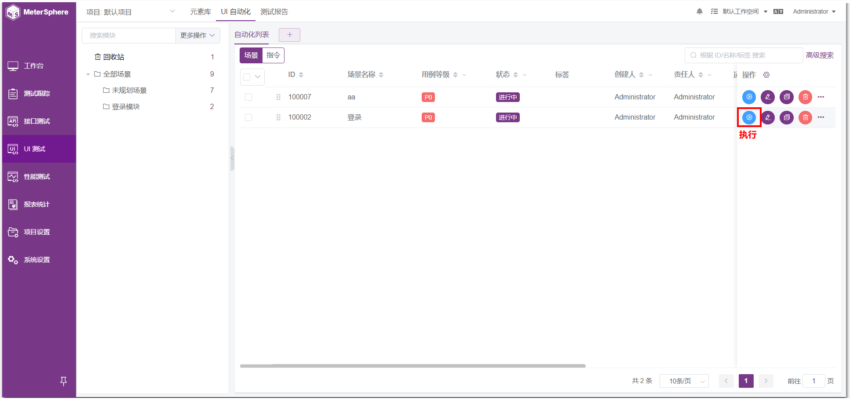The height and width of the screenshot is (401, 850).
Task: Open select-all options arrow in header
Action: [258, 77]
